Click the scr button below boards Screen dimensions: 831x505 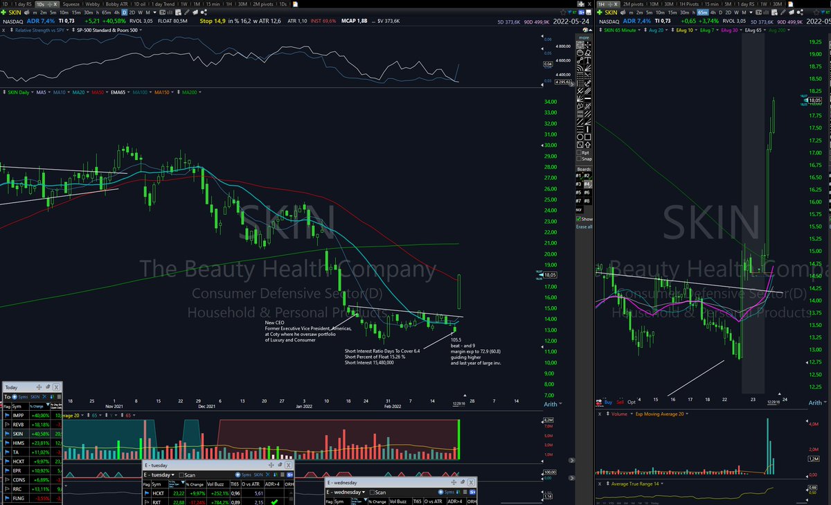[x=579, y=209]
